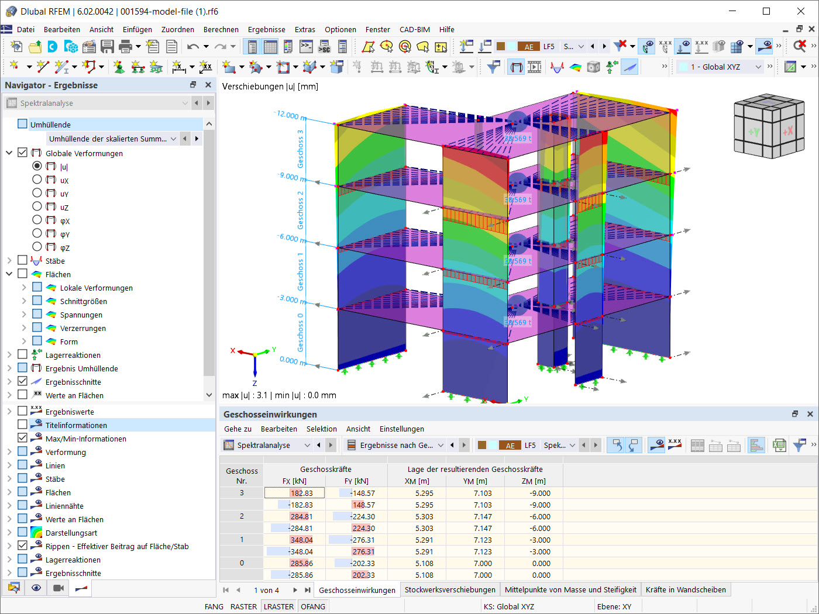Toggle the LRASTER status bar button
Viewport: 819px width, 614px height.
(x=279, y=606)
